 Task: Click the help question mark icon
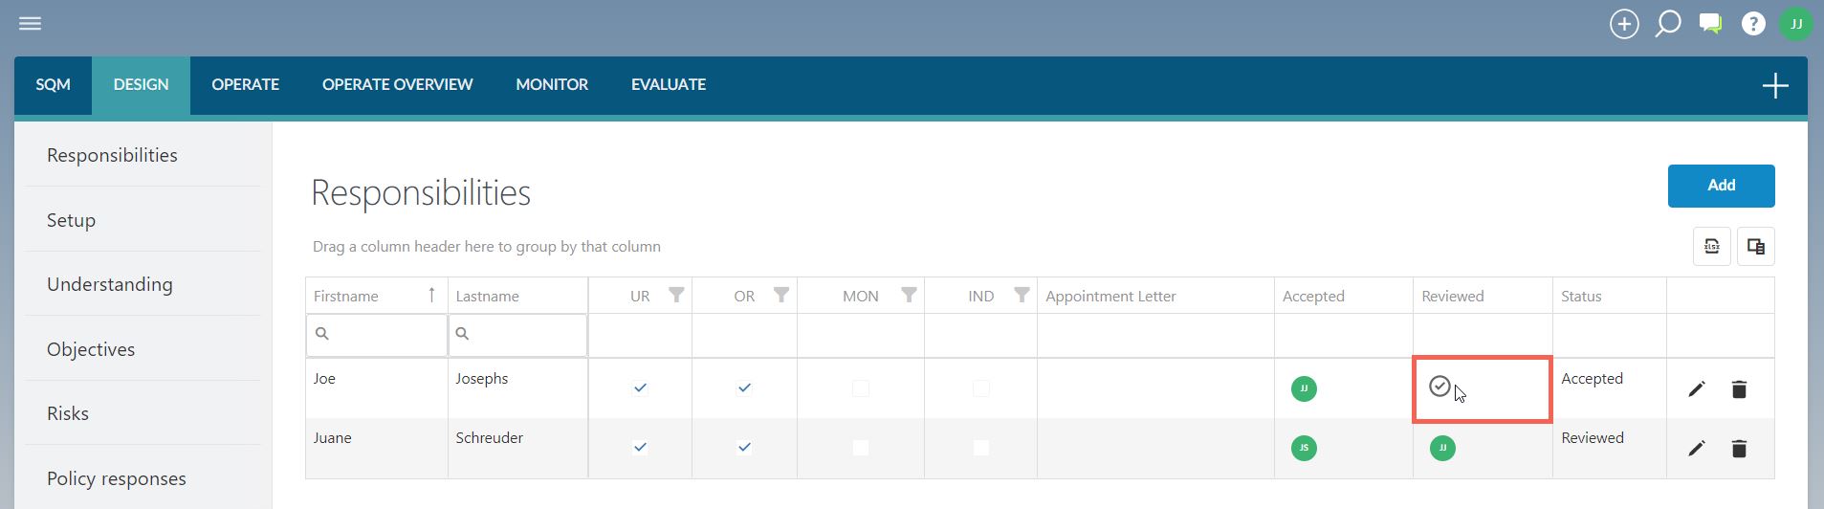pos(1753,24)
